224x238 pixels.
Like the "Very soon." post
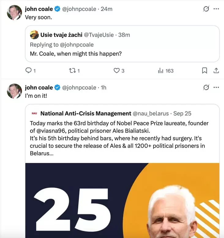(x=116, y=71)
